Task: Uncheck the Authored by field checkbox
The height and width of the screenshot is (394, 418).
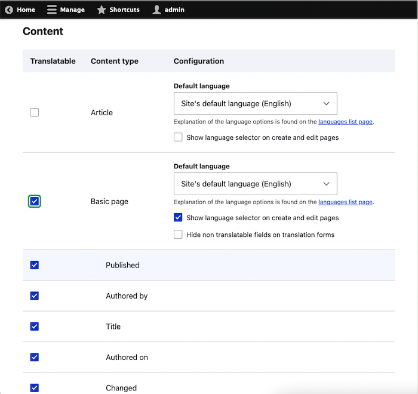Action: point(35,295)
